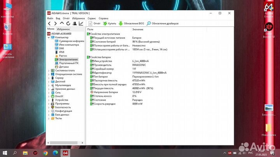Click the Значение column header
The height and width of the screenshot is (157, 280).
[138, 30]
